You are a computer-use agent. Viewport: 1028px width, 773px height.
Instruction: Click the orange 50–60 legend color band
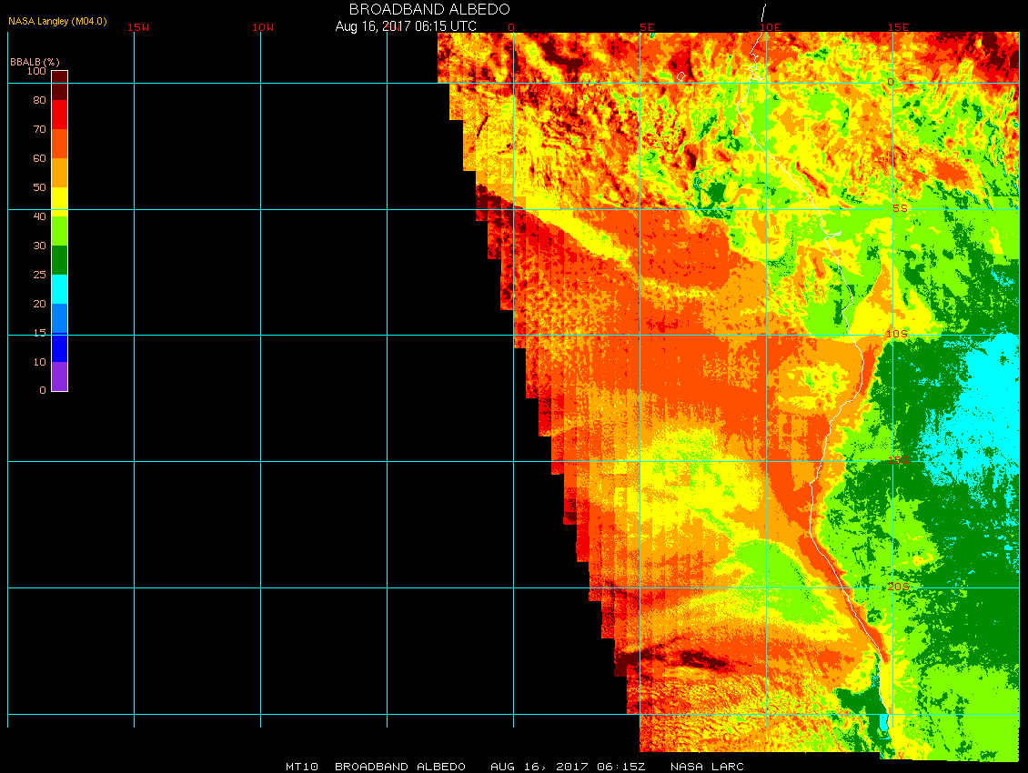pos(59,173)
